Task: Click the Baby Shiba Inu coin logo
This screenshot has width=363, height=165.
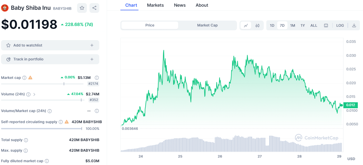Action: pos(5,8)
